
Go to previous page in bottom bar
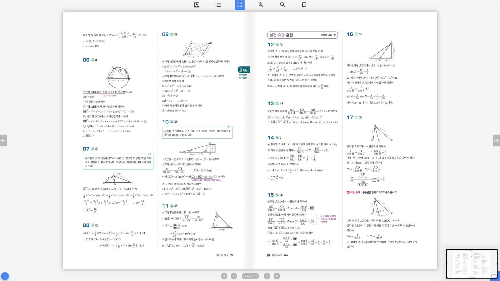tap(234, 276)
